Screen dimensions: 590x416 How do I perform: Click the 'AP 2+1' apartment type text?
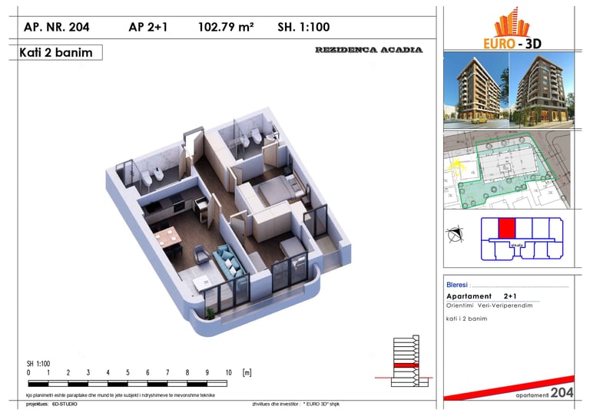(x=147, y=27)
